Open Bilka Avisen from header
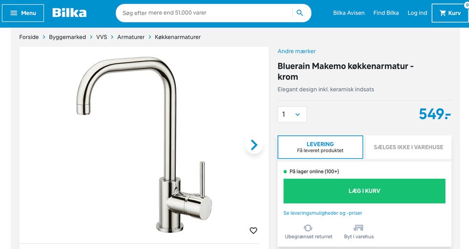 point(349,13)
